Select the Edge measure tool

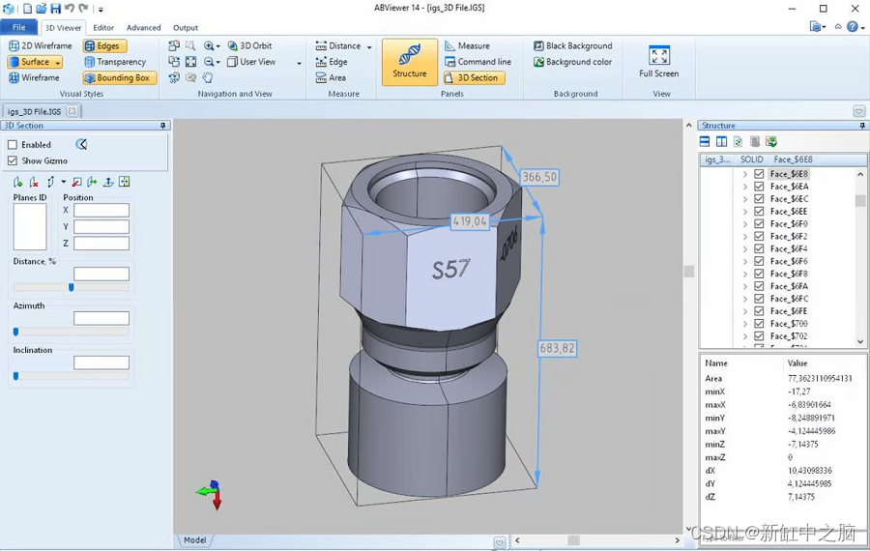tap(332, 62)
